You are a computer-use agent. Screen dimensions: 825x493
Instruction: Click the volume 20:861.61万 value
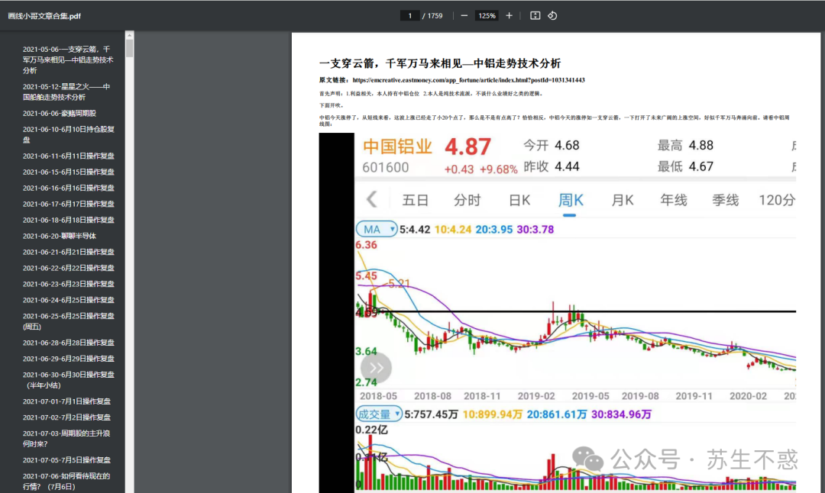(557, 414)
